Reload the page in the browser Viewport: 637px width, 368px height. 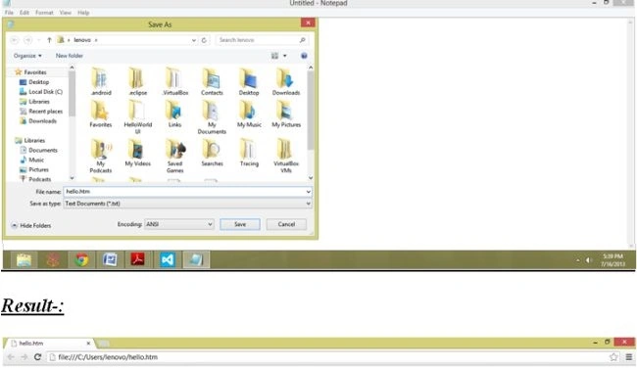[x=37, y=357]
